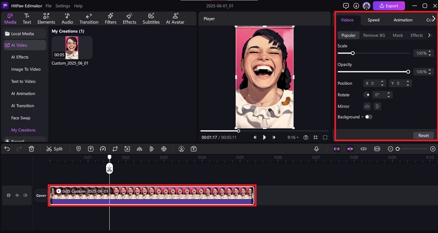This screenshot has height=233, width=438.
Task: Click the Split scissors tool
Action: (54, 149)
